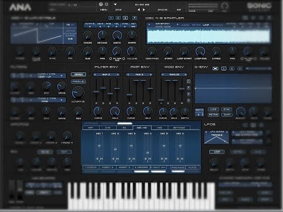The width and height of the screenshot is (283, 212).
Task: Click the help question mark icon
Action: click(x=101, y=4)
